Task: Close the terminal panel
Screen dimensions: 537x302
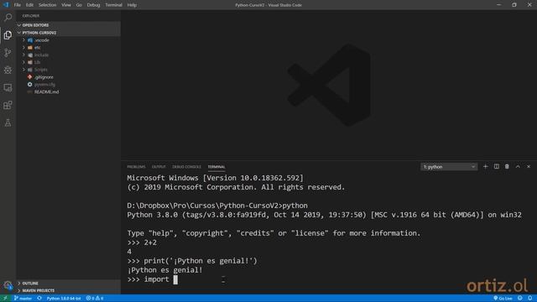Action: point(529,167)
